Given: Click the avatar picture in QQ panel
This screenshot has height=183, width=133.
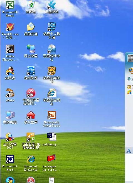Looking at the screenshot, I should [x=130, y=58].
